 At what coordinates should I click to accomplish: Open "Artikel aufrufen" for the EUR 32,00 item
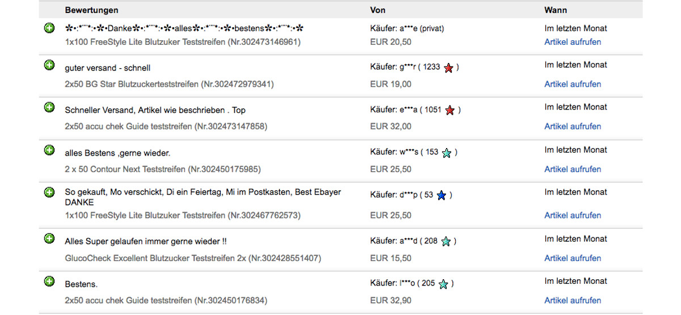click(573, 127)
